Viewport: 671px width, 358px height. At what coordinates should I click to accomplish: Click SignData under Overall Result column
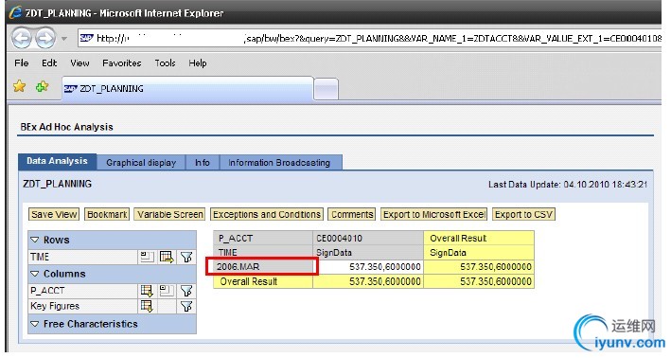click(x=479, y=253)
